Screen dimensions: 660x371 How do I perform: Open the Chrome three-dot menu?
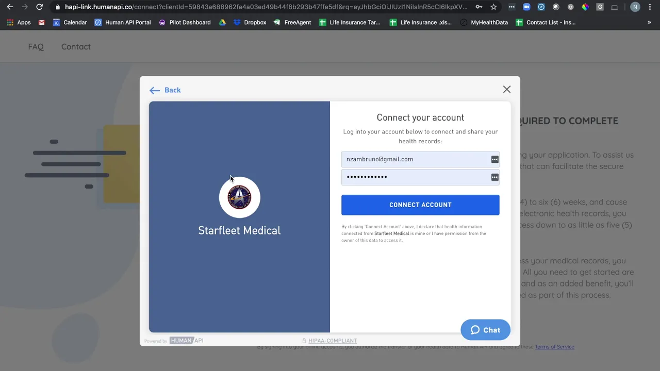point(650,7)
